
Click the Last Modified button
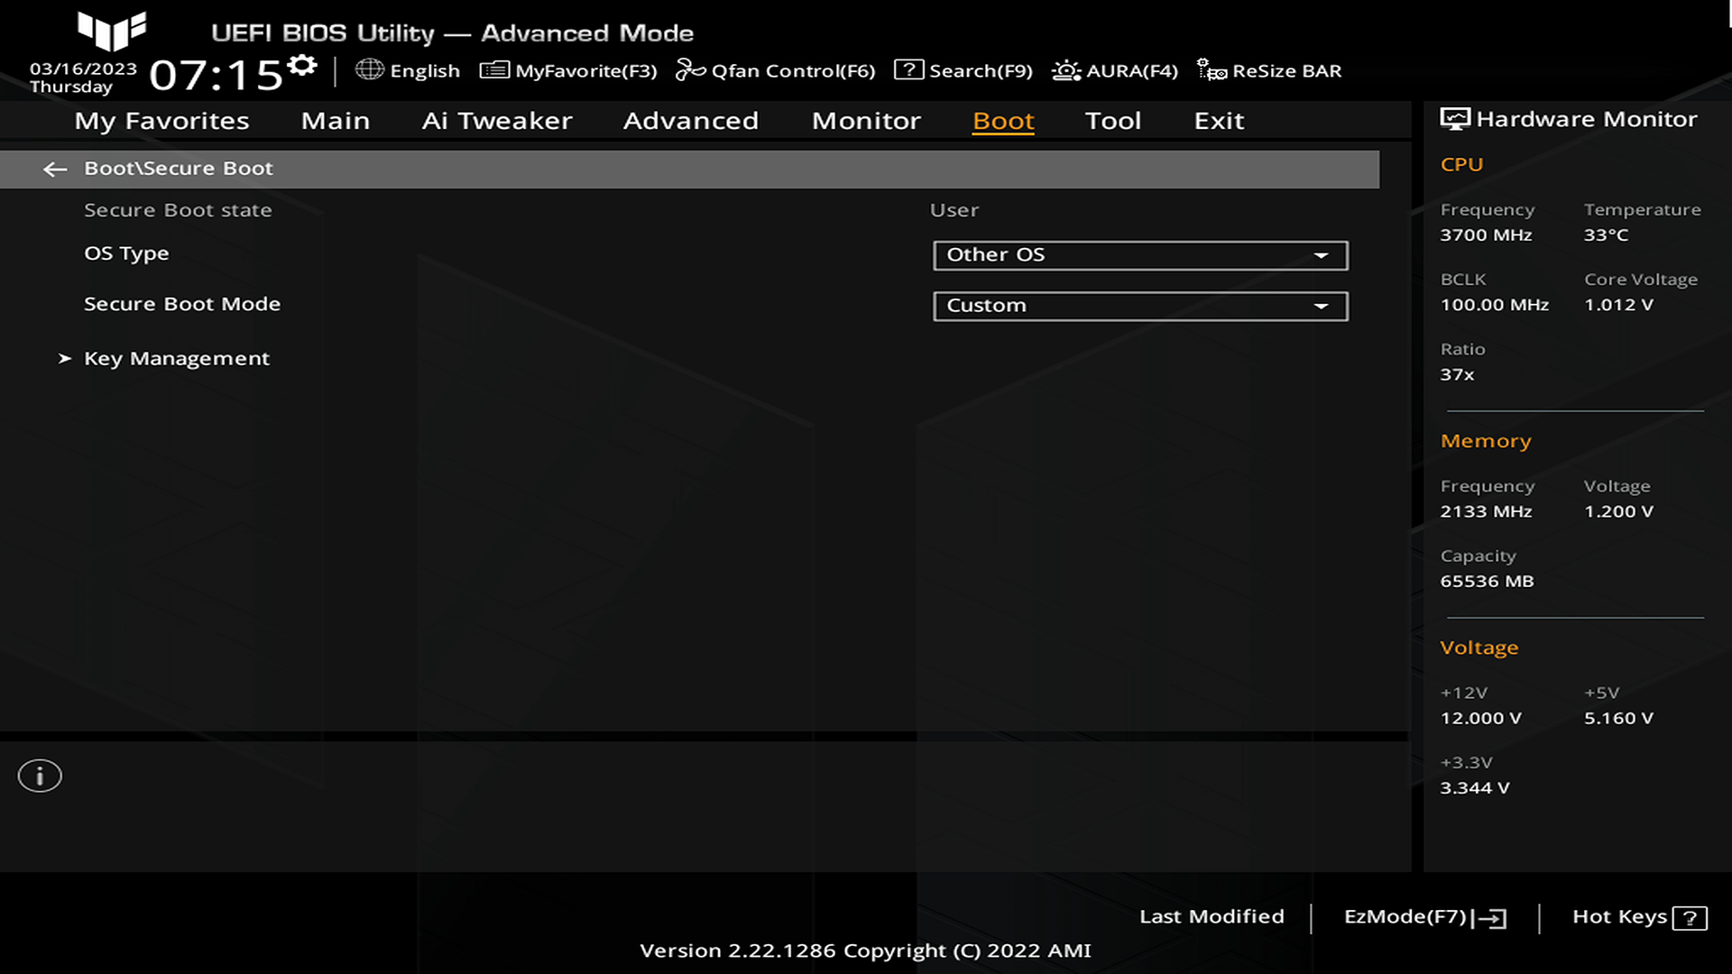click(x=1211, y=916)
